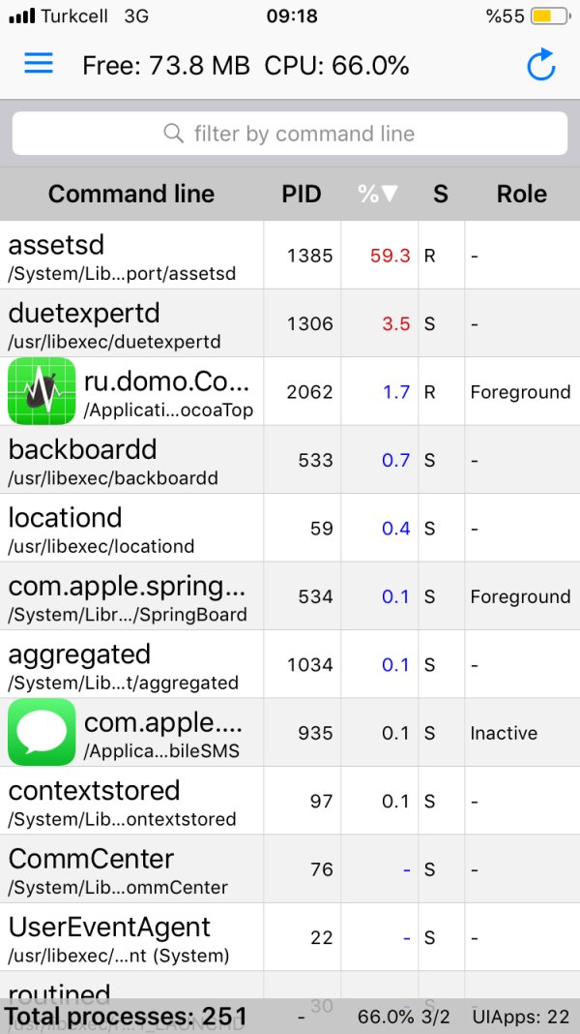This screenshot has width=580, height=1034.
Task: Tap the cellular signal bars icon
Action: point(21,16)
